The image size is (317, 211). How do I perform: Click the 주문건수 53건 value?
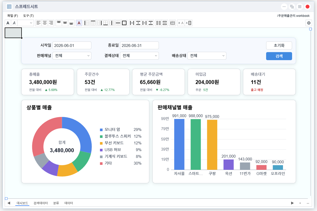click(x=90, y=82)
